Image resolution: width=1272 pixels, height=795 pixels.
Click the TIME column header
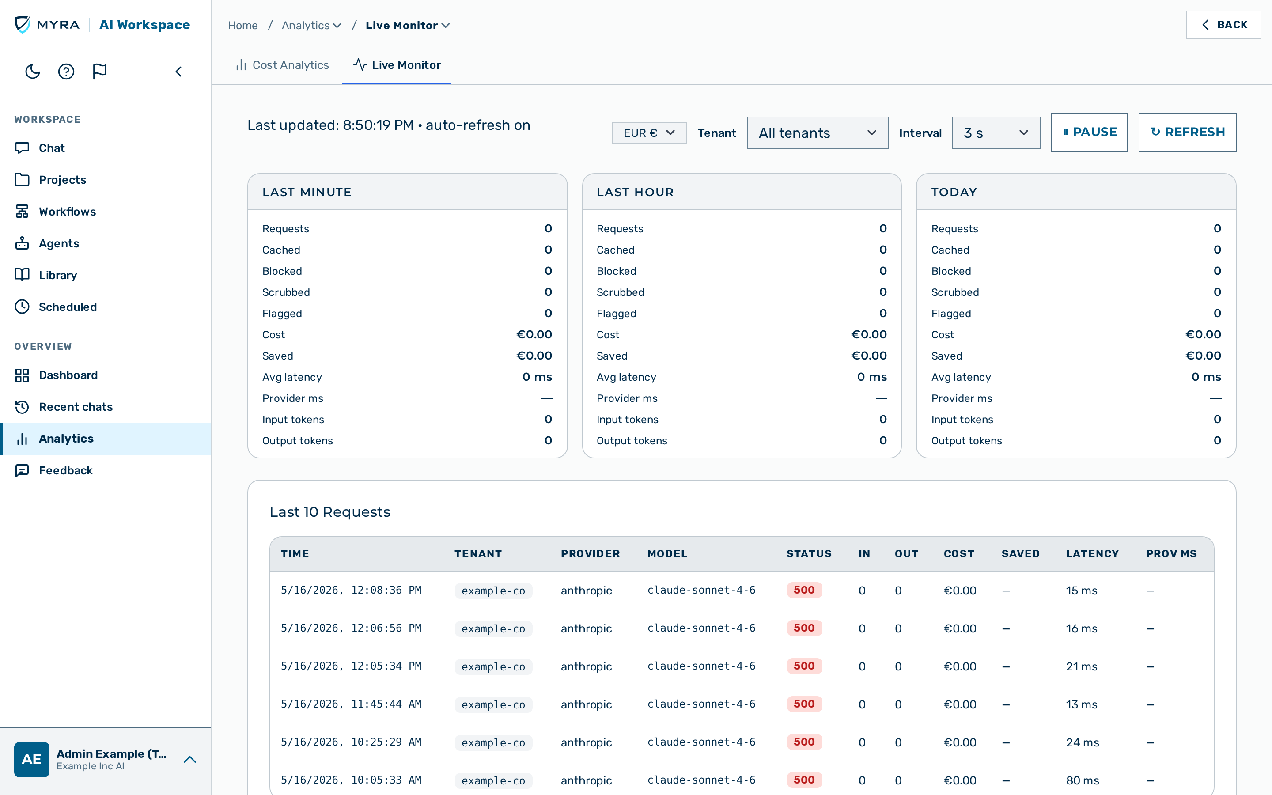[x=295, y=554]
